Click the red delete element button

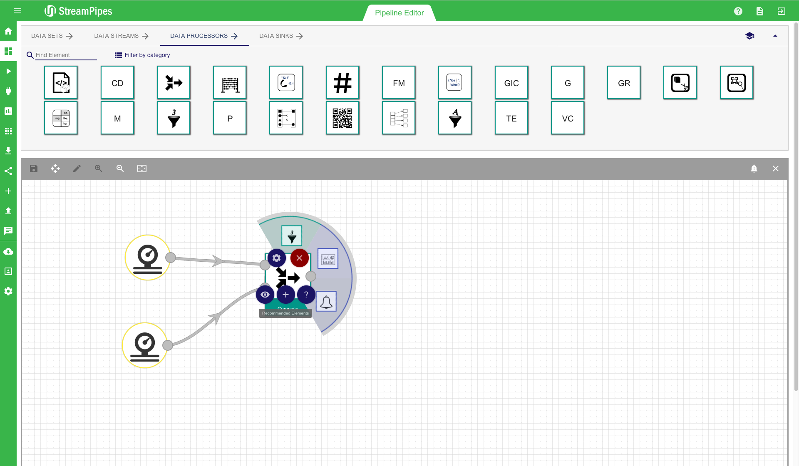(299, 258)
